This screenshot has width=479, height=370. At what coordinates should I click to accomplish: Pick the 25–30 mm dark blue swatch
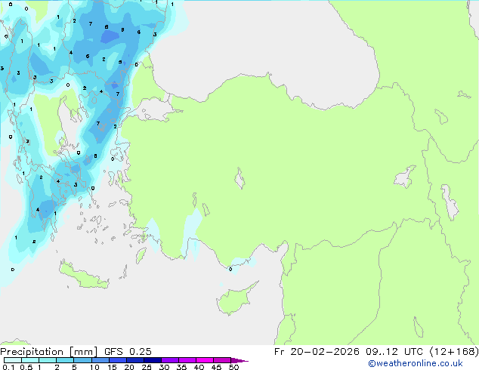pos(152,360)
